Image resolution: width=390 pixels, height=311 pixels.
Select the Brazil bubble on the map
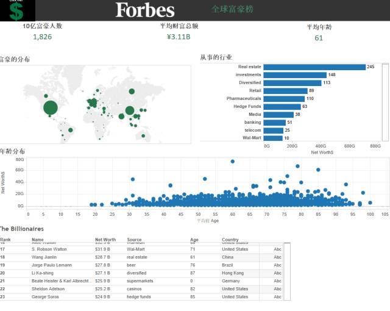pos(71,129)
